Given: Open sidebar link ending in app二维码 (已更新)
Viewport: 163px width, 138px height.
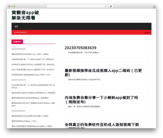Looking at the screenshot, I should tap(30, 54).
